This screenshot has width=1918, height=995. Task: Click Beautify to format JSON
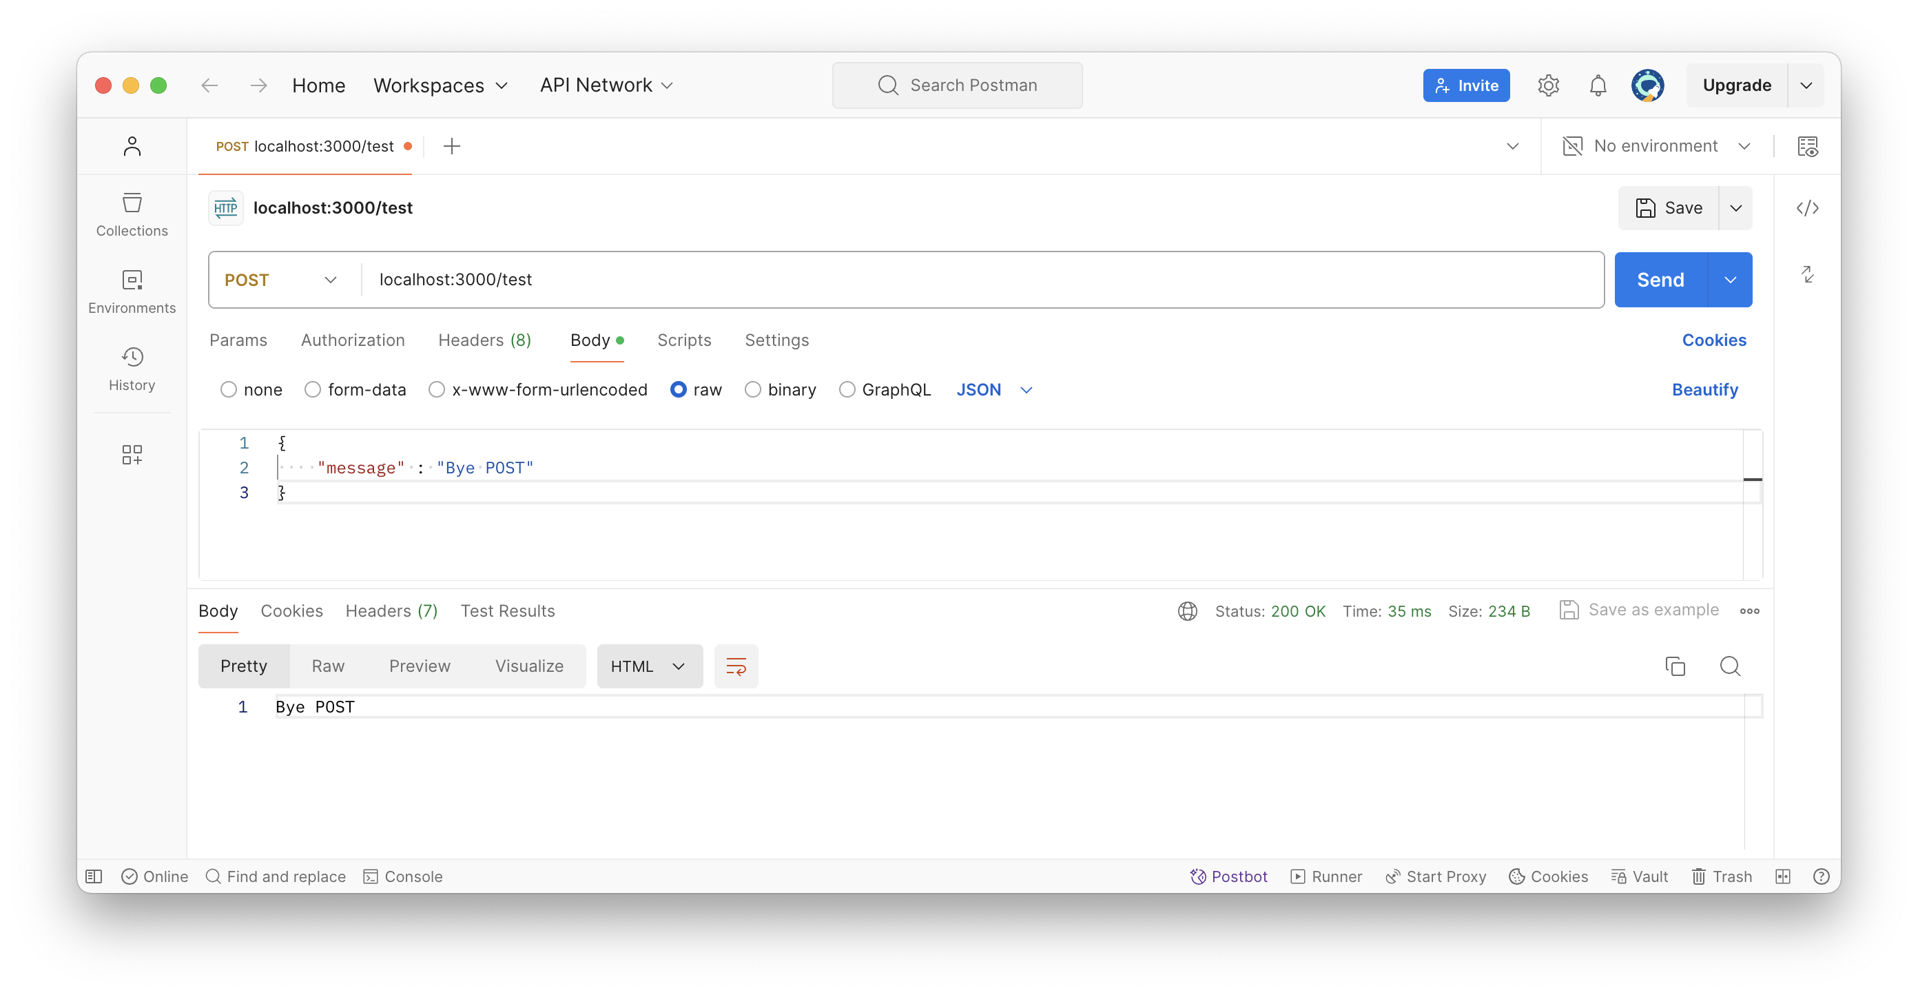click(1704, 389)
